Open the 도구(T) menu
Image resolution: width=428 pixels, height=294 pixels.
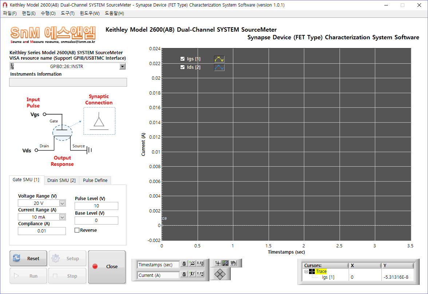tap(67, 13)
